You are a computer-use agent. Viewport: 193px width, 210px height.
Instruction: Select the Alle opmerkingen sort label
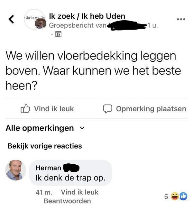point(40,128)
